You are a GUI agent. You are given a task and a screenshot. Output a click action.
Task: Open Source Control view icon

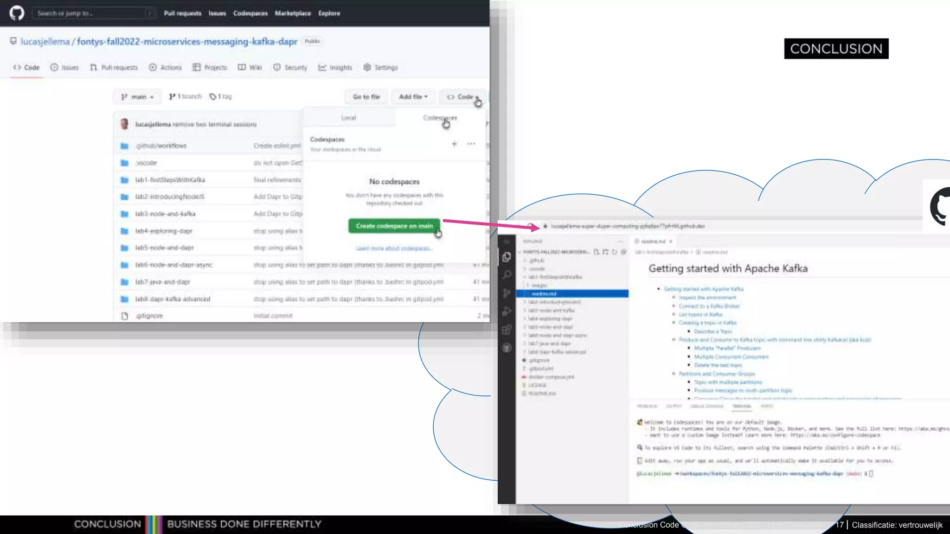tap(507, 293)
